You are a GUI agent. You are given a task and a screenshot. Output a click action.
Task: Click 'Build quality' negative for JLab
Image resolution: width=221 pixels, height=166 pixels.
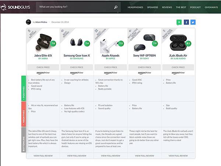point(172,108)
